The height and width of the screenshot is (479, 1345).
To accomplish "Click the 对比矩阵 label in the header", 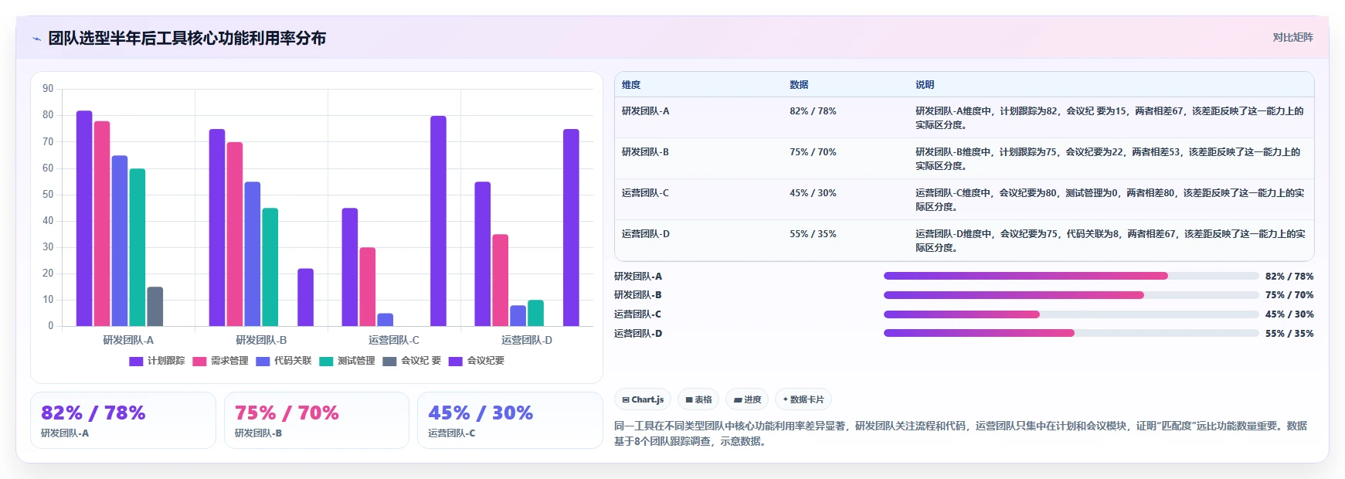I will [1292, 37].
